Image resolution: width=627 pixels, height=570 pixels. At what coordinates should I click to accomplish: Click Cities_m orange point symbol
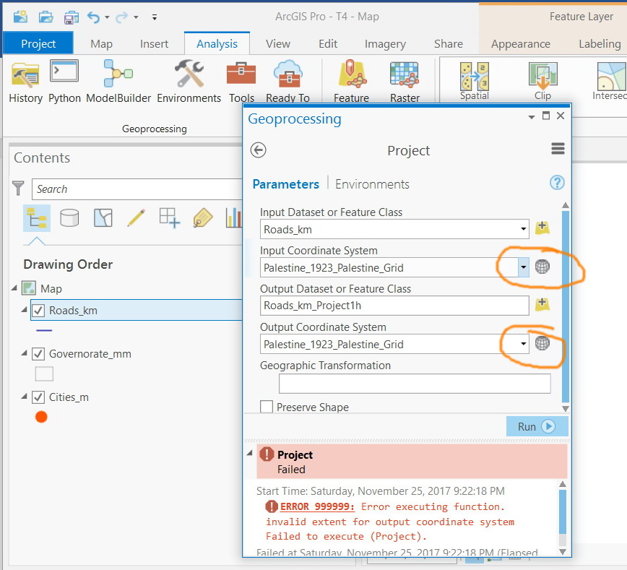41,417
